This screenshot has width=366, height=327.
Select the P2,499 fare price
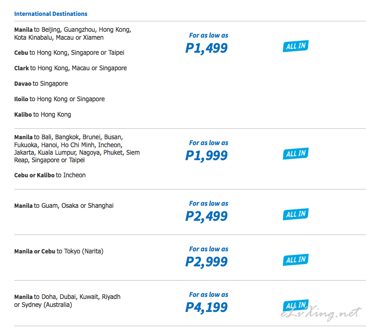(x=206, y=216)
